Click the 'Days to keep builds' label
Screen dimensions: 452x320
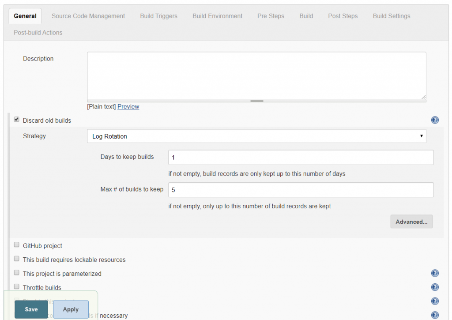pyautogui.click(x=127, y=157)
